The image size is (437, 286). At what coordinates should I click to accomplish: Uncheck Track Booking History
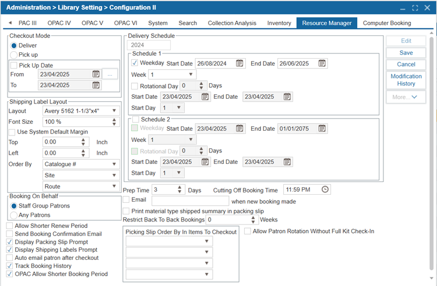(9, 266)
